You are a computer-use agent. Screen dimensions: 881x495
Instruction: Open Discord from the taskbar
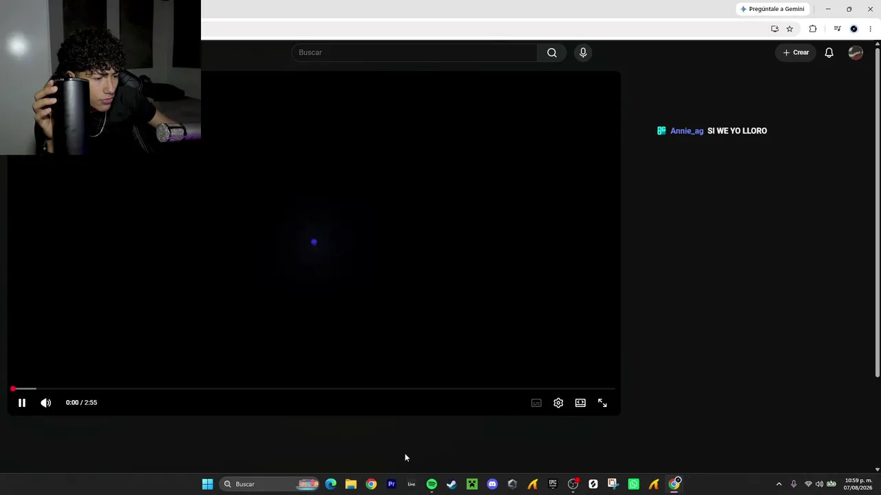492,484
